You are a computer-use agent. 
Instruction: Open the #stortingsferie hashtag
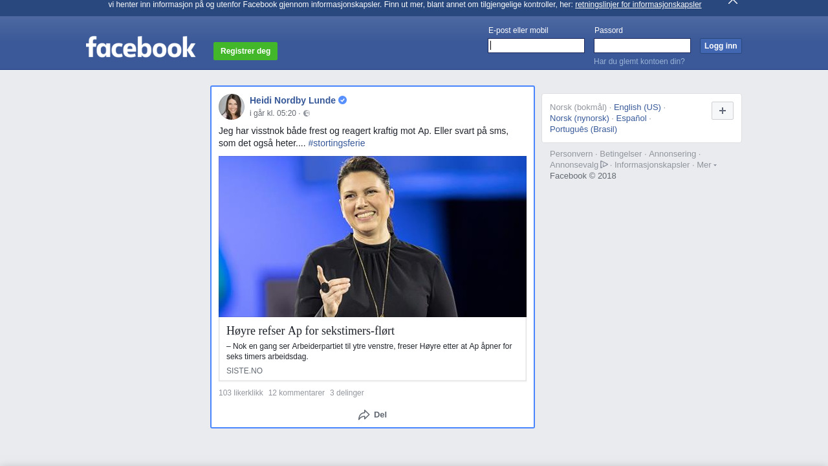[336, 143]
